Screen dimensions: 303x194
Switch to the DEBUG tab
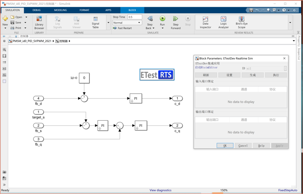[x=37, y=10]
